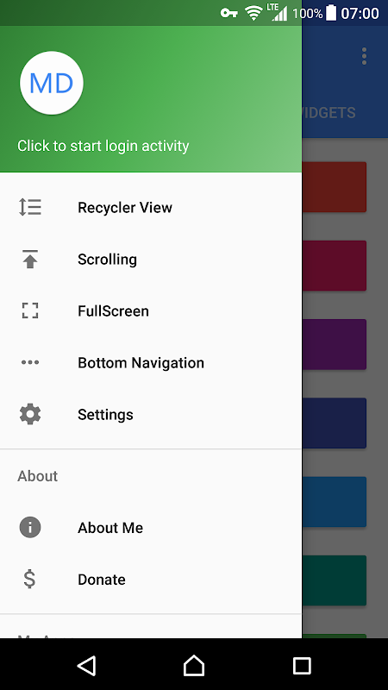Open the About Me entry
This screenshot has height=690, width=388.
pyautogui.click(x=151, y=528)
